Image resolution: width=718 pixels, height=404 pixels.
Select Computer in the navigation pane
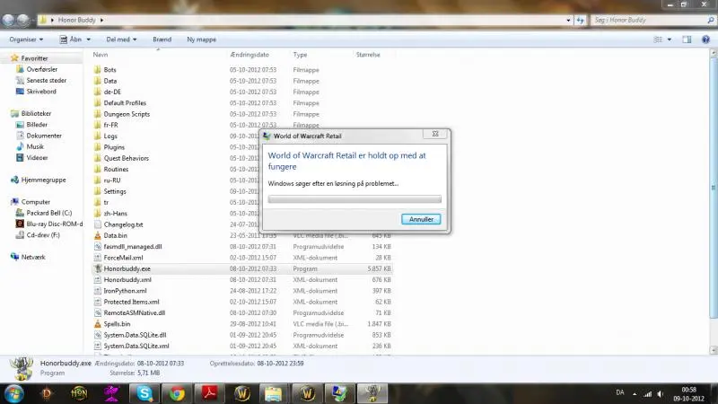(36, 201)
